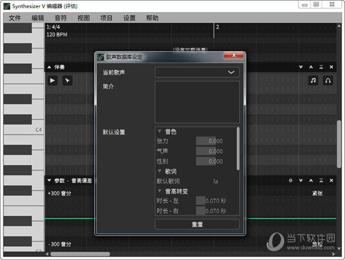
Task: Open the 项目 menu
Action: pyautogui.click(x=106, y=18)
